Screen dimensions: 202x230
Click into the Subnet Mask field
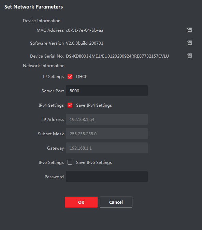point(107,134)
